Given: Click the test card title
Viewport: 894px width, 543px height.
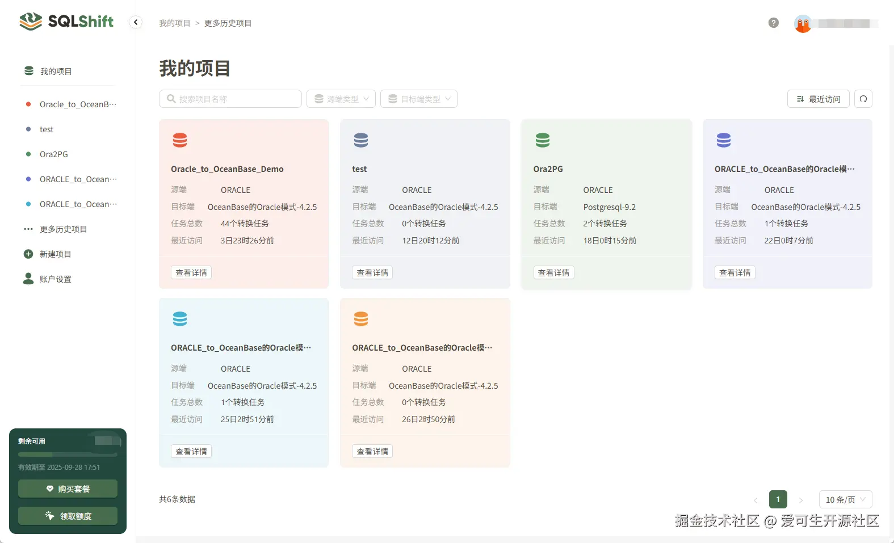Looking at the screenshot, I should click(x=359, y=169).
